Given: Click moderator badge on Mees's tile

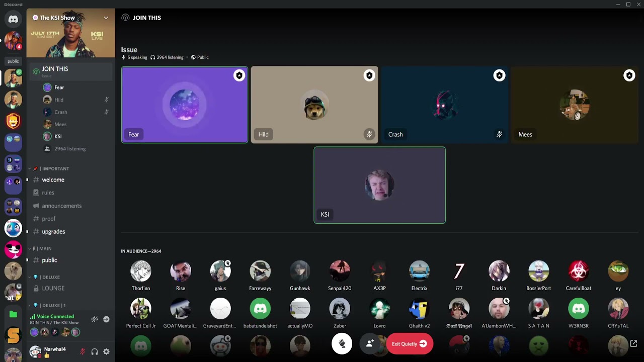Looking at the screenshot, I should [x=629, y=75].
